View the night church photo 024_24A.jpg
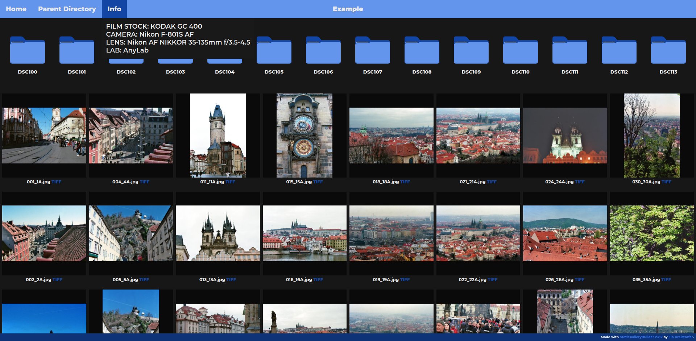696x341 pixels. (x=565, y=136)
